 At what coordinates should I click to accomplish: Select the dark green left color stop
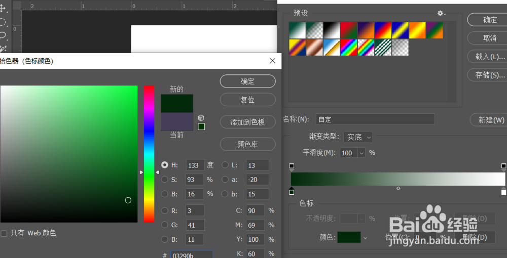292,191
